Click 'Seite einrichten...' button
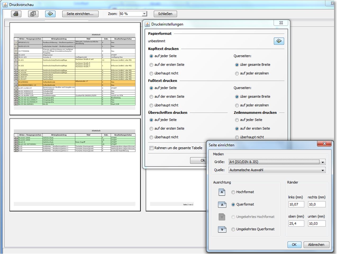 pyautogui.click(x=80, y=14)
